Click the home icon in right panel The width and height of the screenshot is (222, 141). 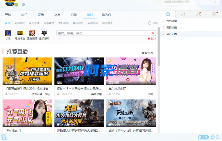point(168,14)
